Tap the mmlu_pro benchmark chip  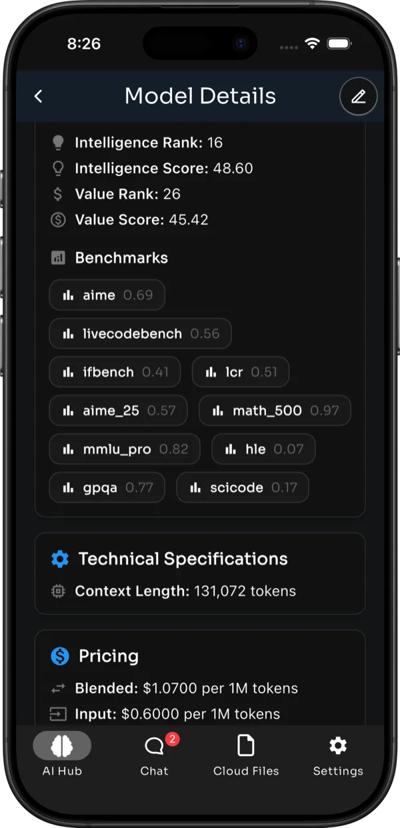coord(125,449)
